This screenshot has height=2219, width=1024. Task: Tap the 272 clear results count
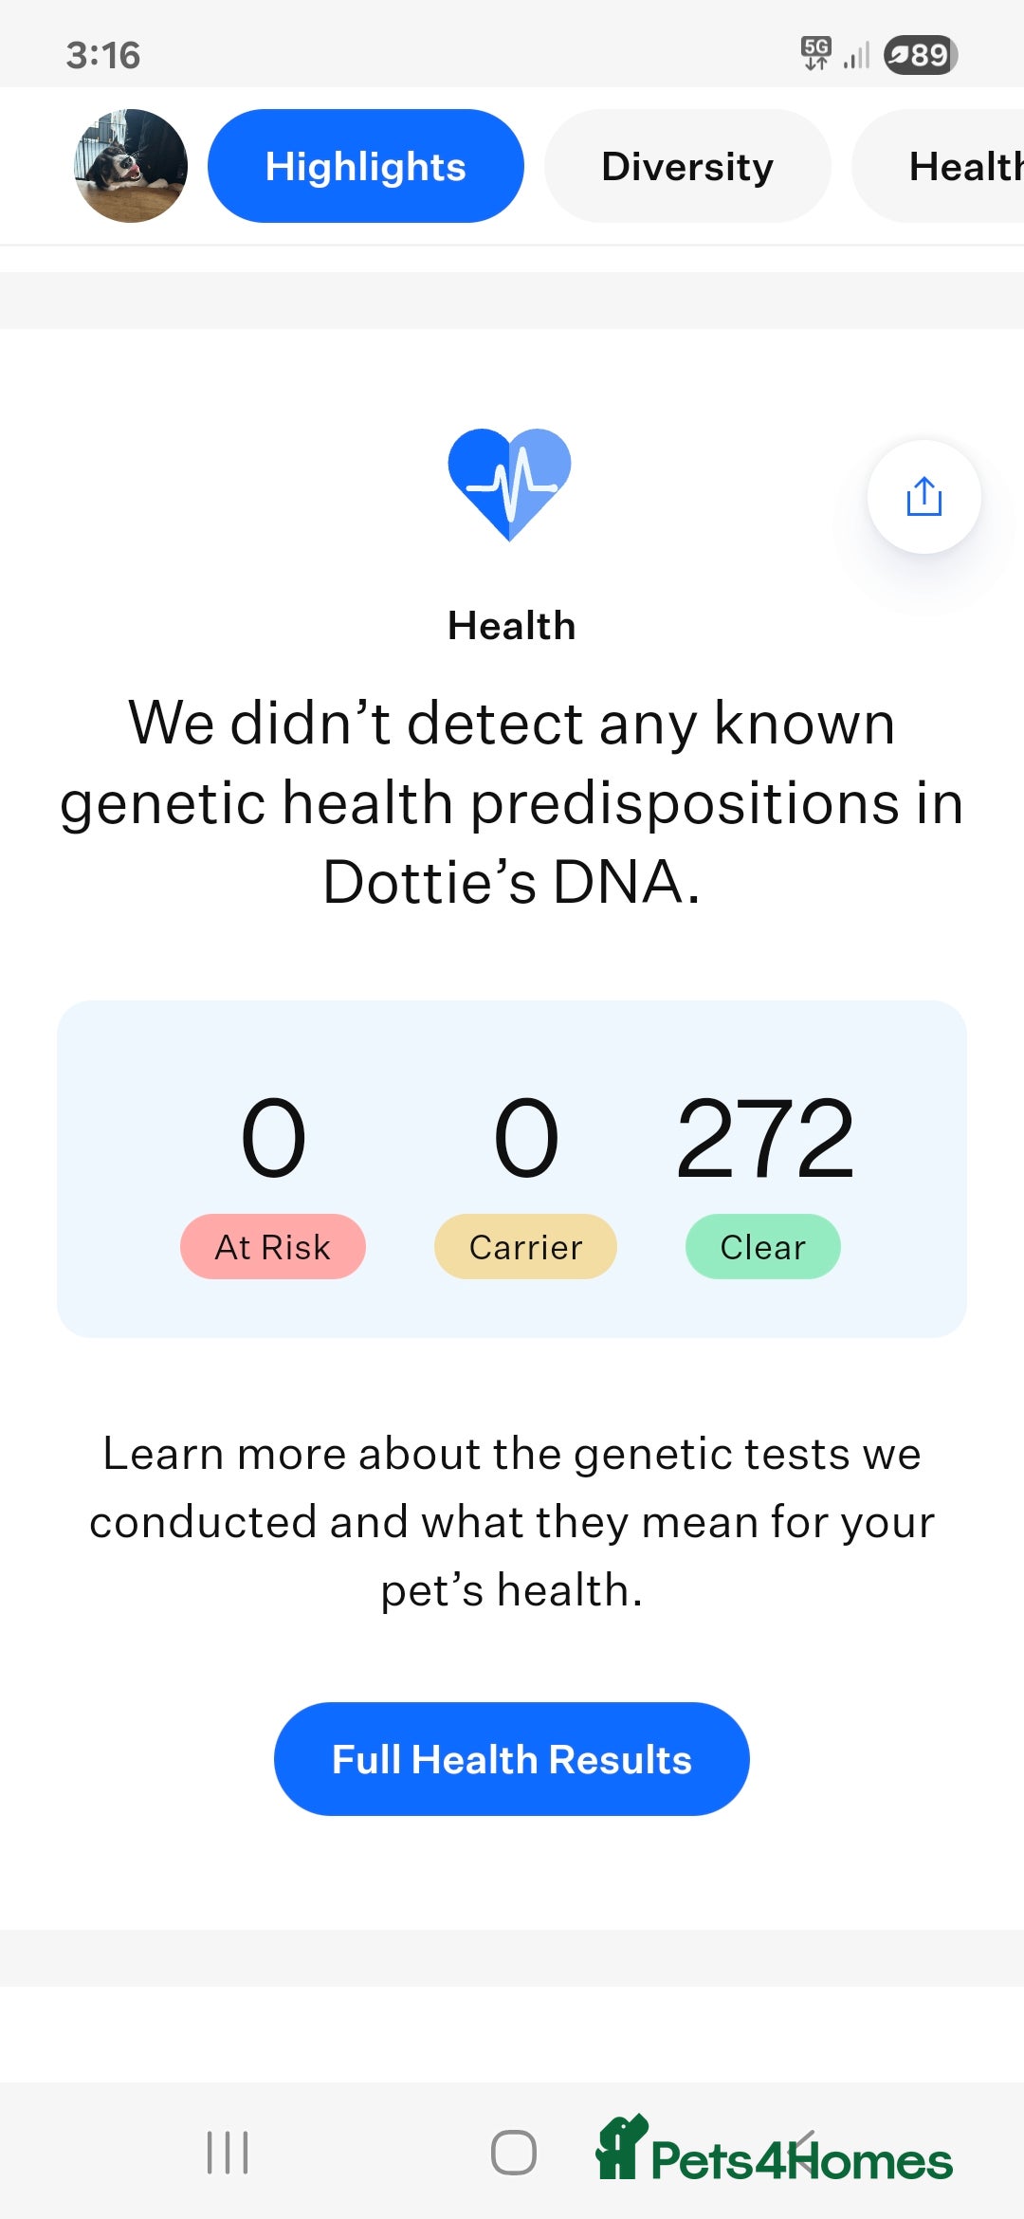[x=764, y=1137]
